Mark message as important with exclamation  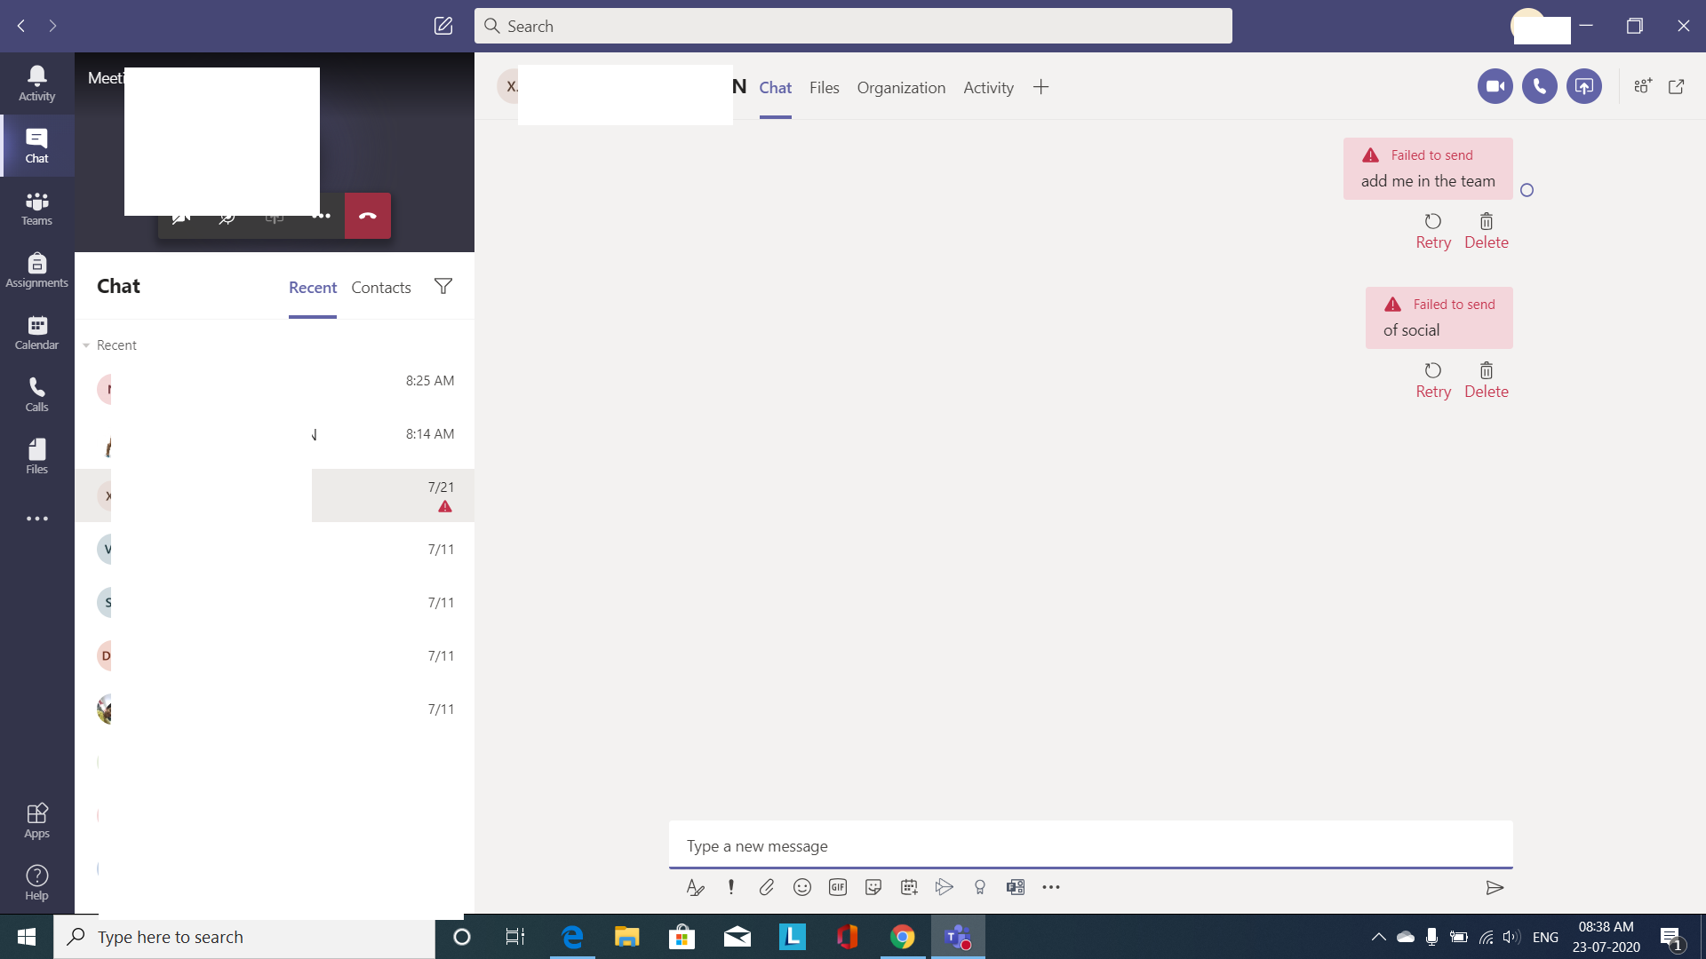730,887
